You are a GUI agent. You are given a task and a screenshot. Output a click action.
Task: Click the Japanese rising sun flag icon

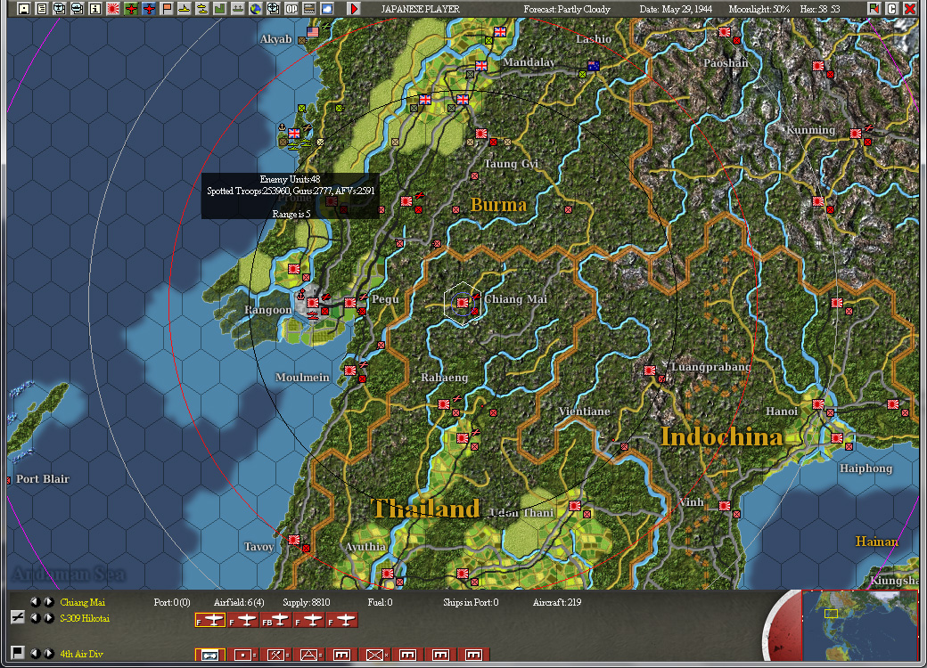coord(113,9)
